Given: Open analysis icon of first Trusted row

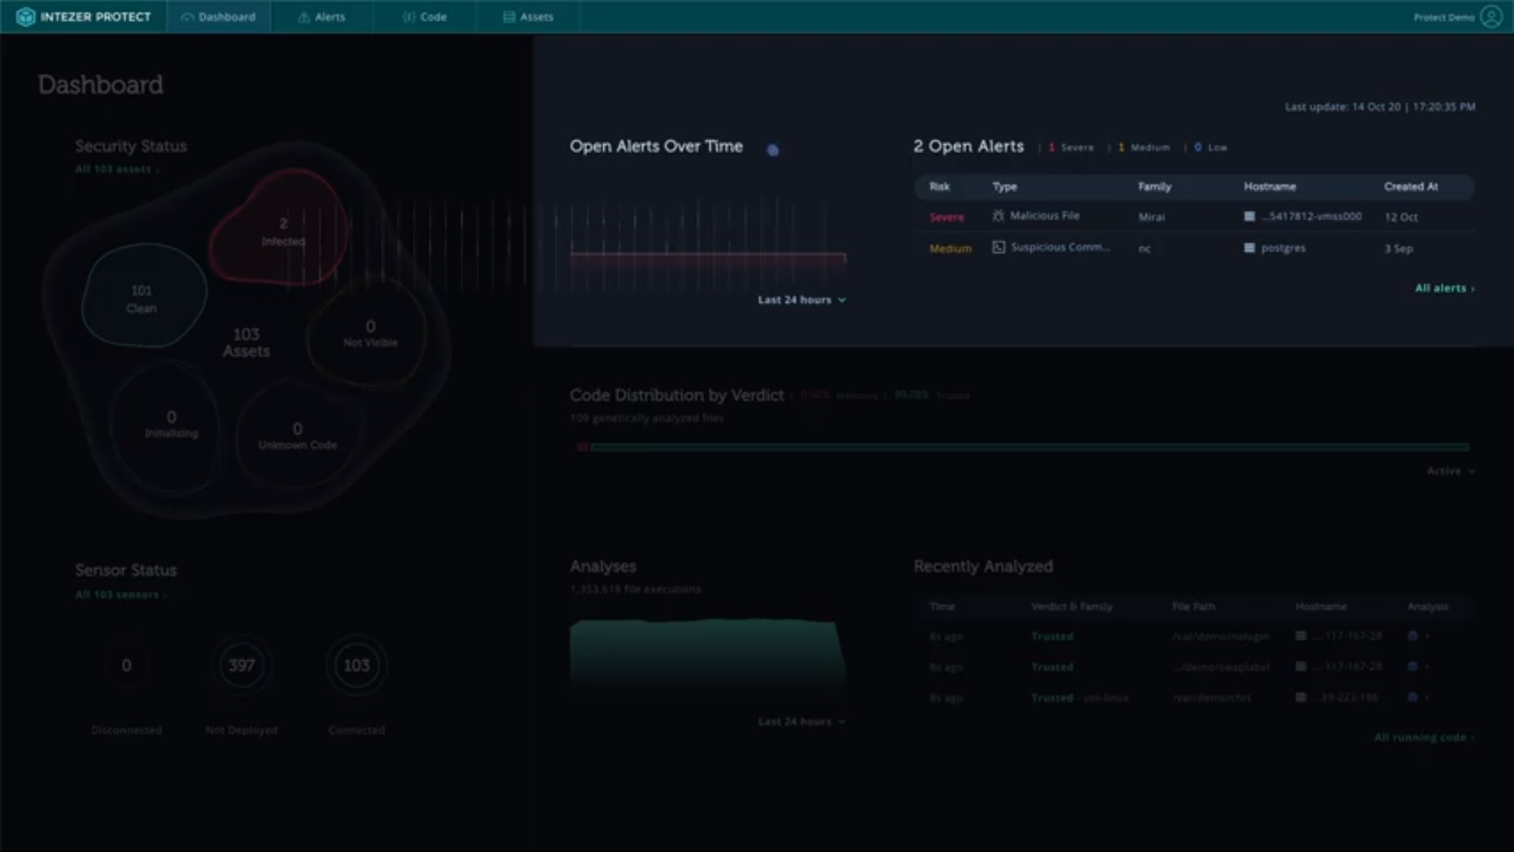Looking at the screenshot, I should coord(1412,636).
